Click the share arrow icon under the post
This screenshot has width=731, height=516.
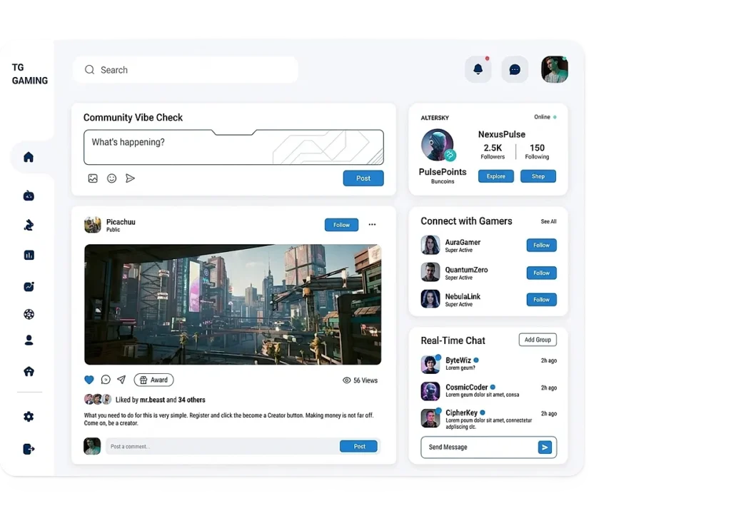(121, 380)
